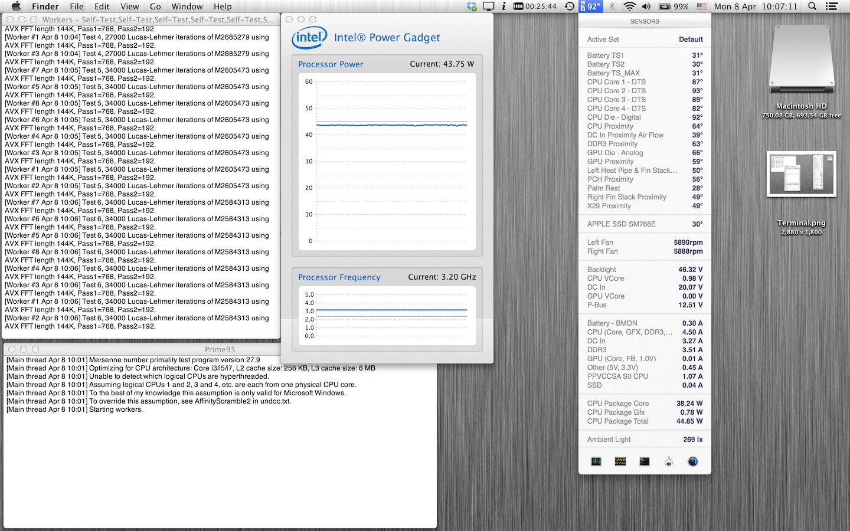
Task: Open the File menu
Action: click(77, 6)
